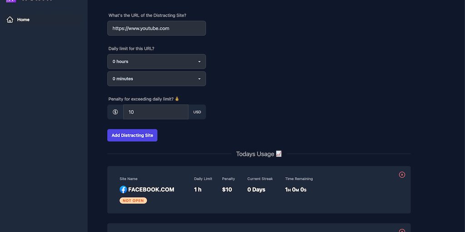Click the Time Remaining value for Facebook
The height and width of the screenshot is (232, 465).
tap(296, 189)
